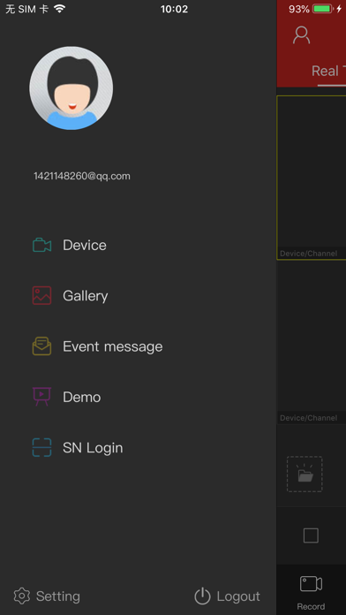The image size is (346, 615).
Task: Select the purple Demo presentation icon
Action: point(42,397)
